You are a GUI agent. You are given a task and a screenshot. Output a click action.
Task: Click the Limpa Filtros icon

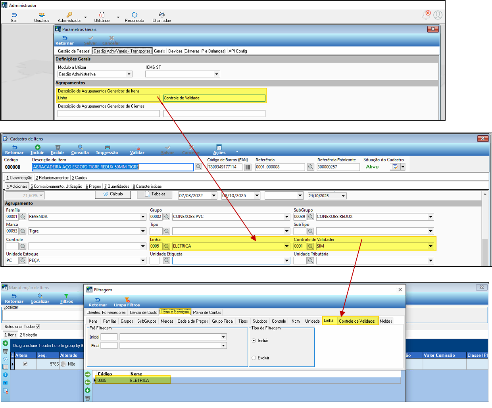pyautogui.click(x=127, y=300)
